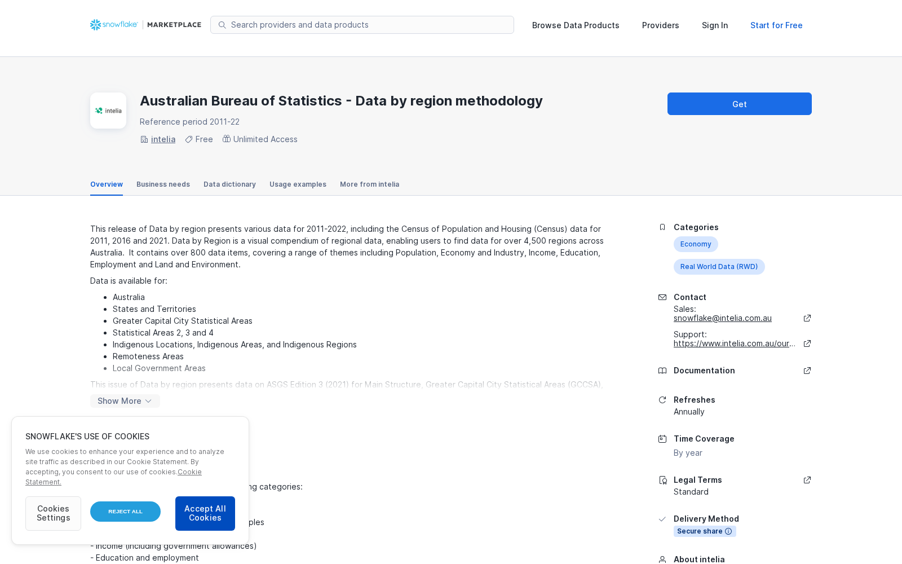Click the Delivery Method checkmark icon
The image size is (902, 564).
point(662,519)
